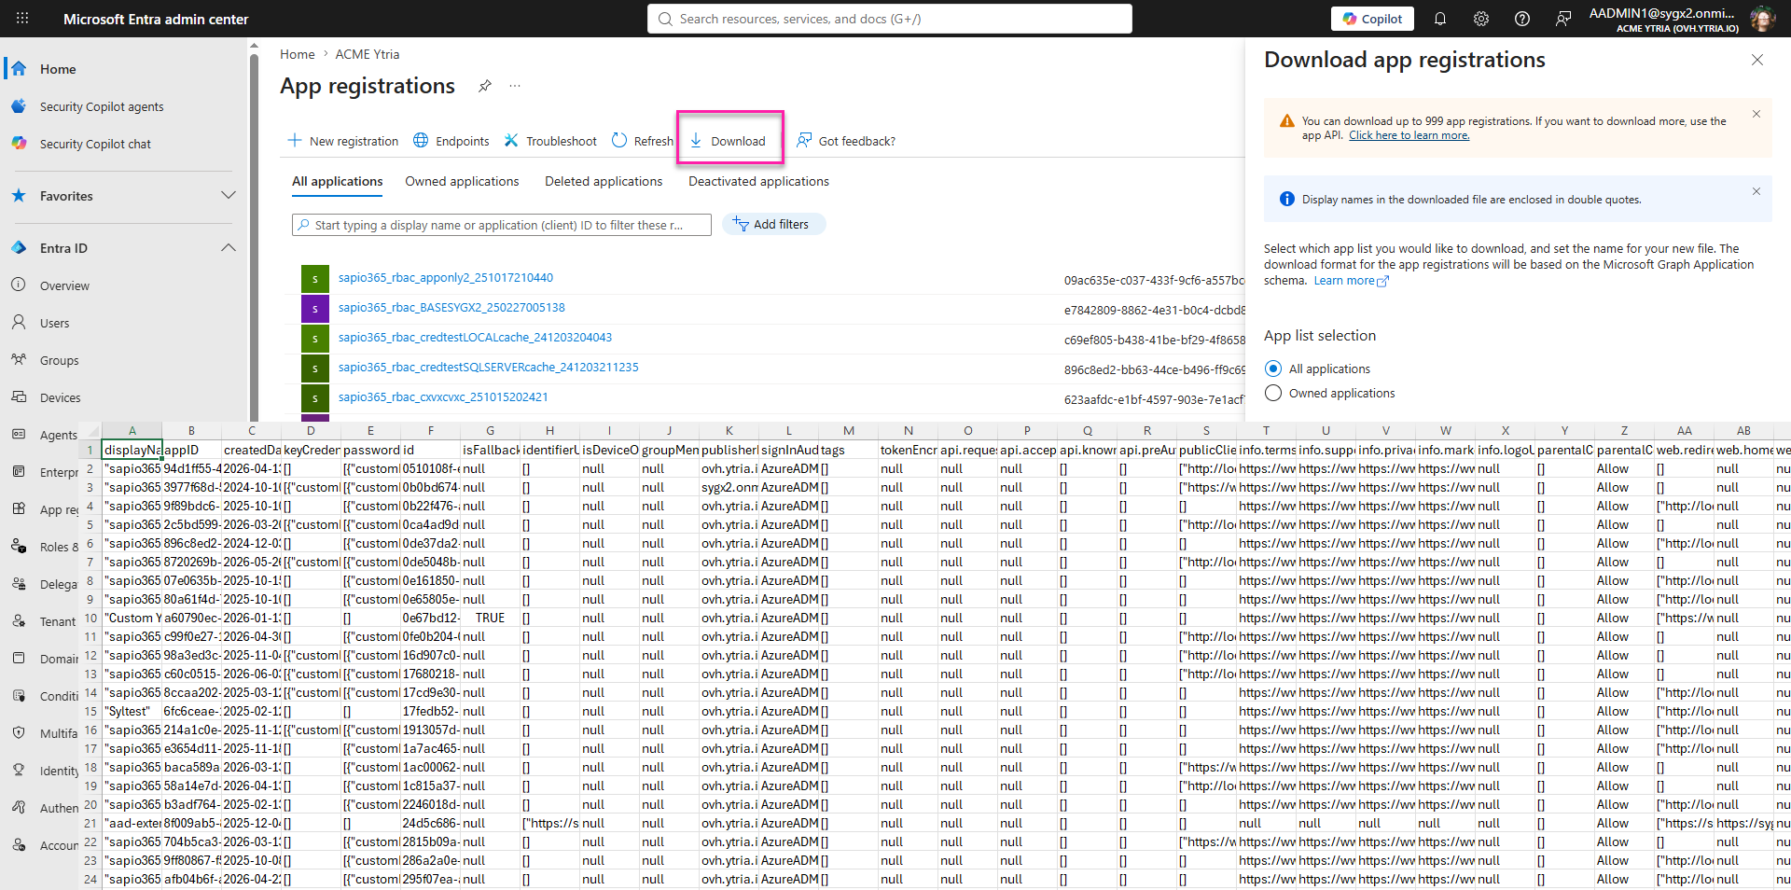Click the ACME Ytria breadcrumb

368,54
